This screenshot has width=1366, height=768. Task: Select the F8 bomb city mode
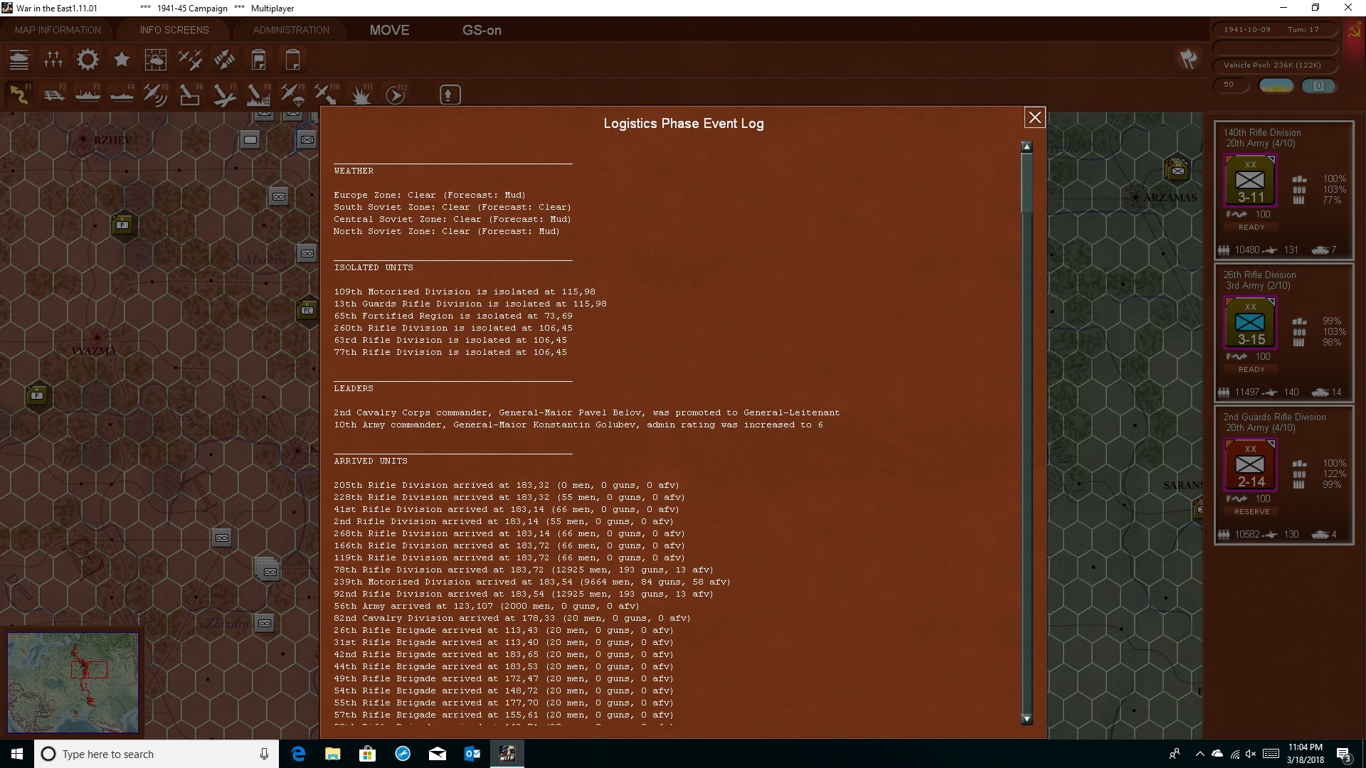pyautogui.click(x=258, y=95)
